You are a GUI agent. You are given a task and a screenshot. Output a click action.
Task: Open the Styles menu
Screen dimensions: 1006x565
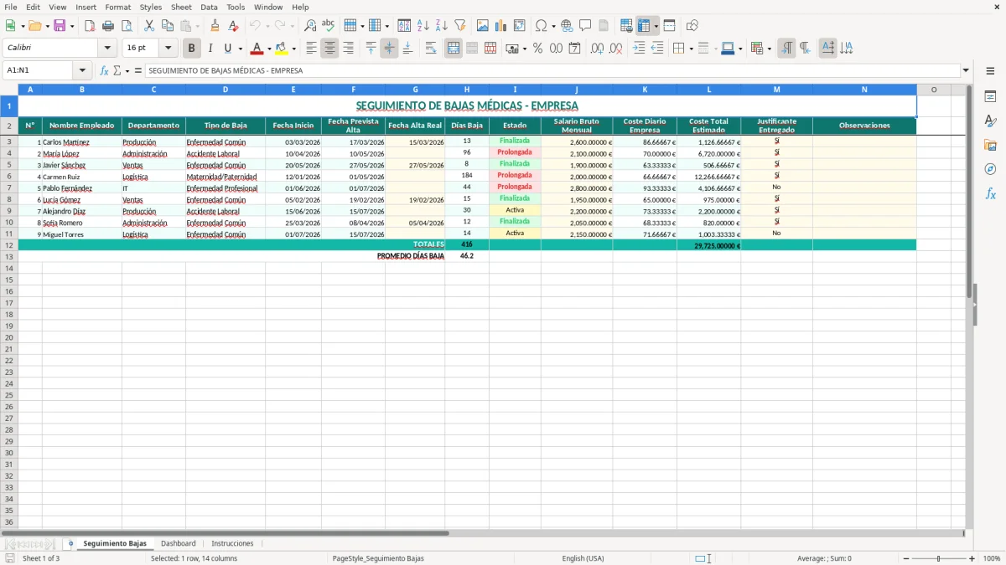[x=151, y=7]
